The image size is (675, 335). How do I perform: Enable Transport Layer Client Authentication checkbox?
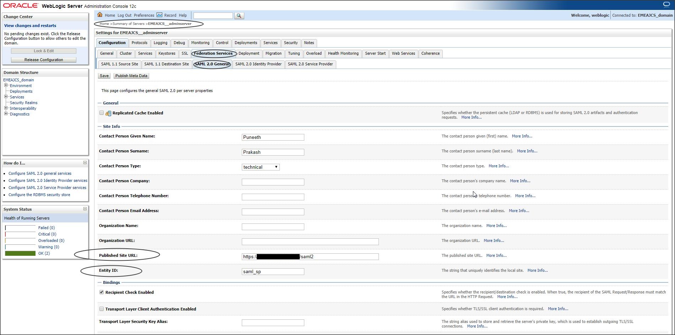pos(102,309)
